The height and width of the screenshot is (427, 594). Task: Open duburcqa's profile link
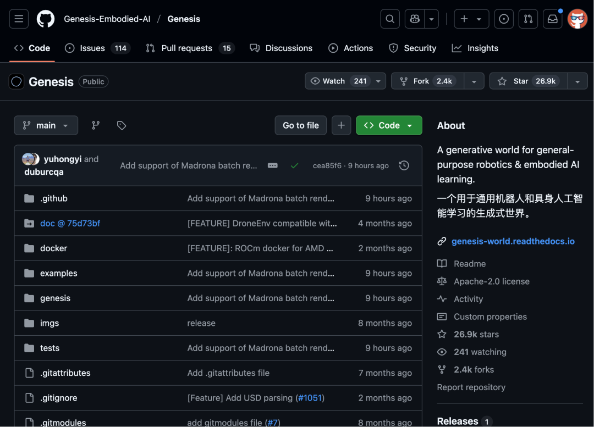(44, 172)
